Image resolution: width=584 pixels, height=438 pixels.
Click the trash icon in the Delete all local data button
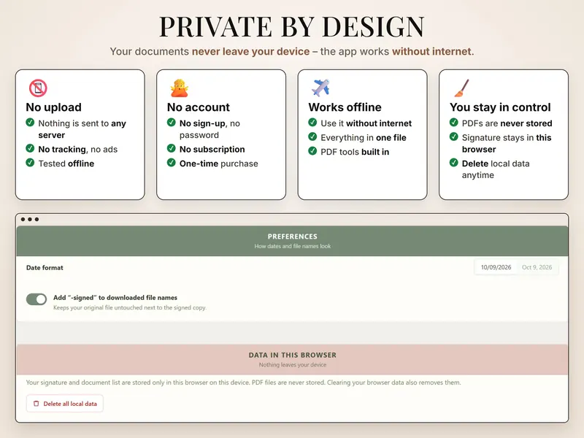coord(36,404)
